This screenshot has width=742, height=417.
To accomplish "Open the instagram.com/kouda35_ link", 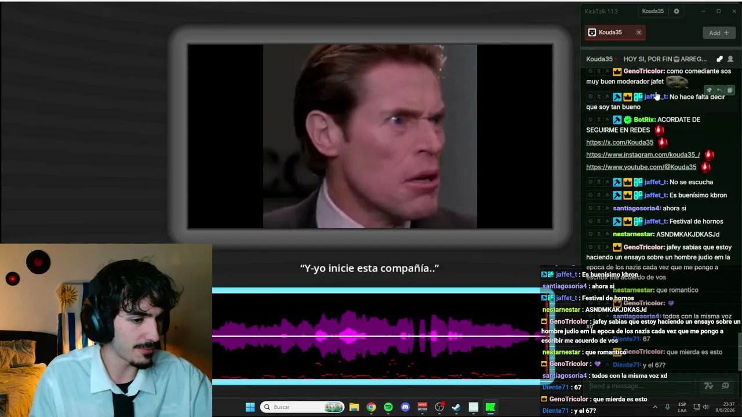I will coord(643,155).
